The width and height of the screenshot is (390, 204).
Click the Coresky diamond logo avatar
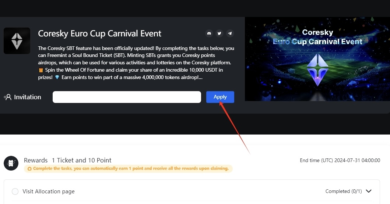17,41
